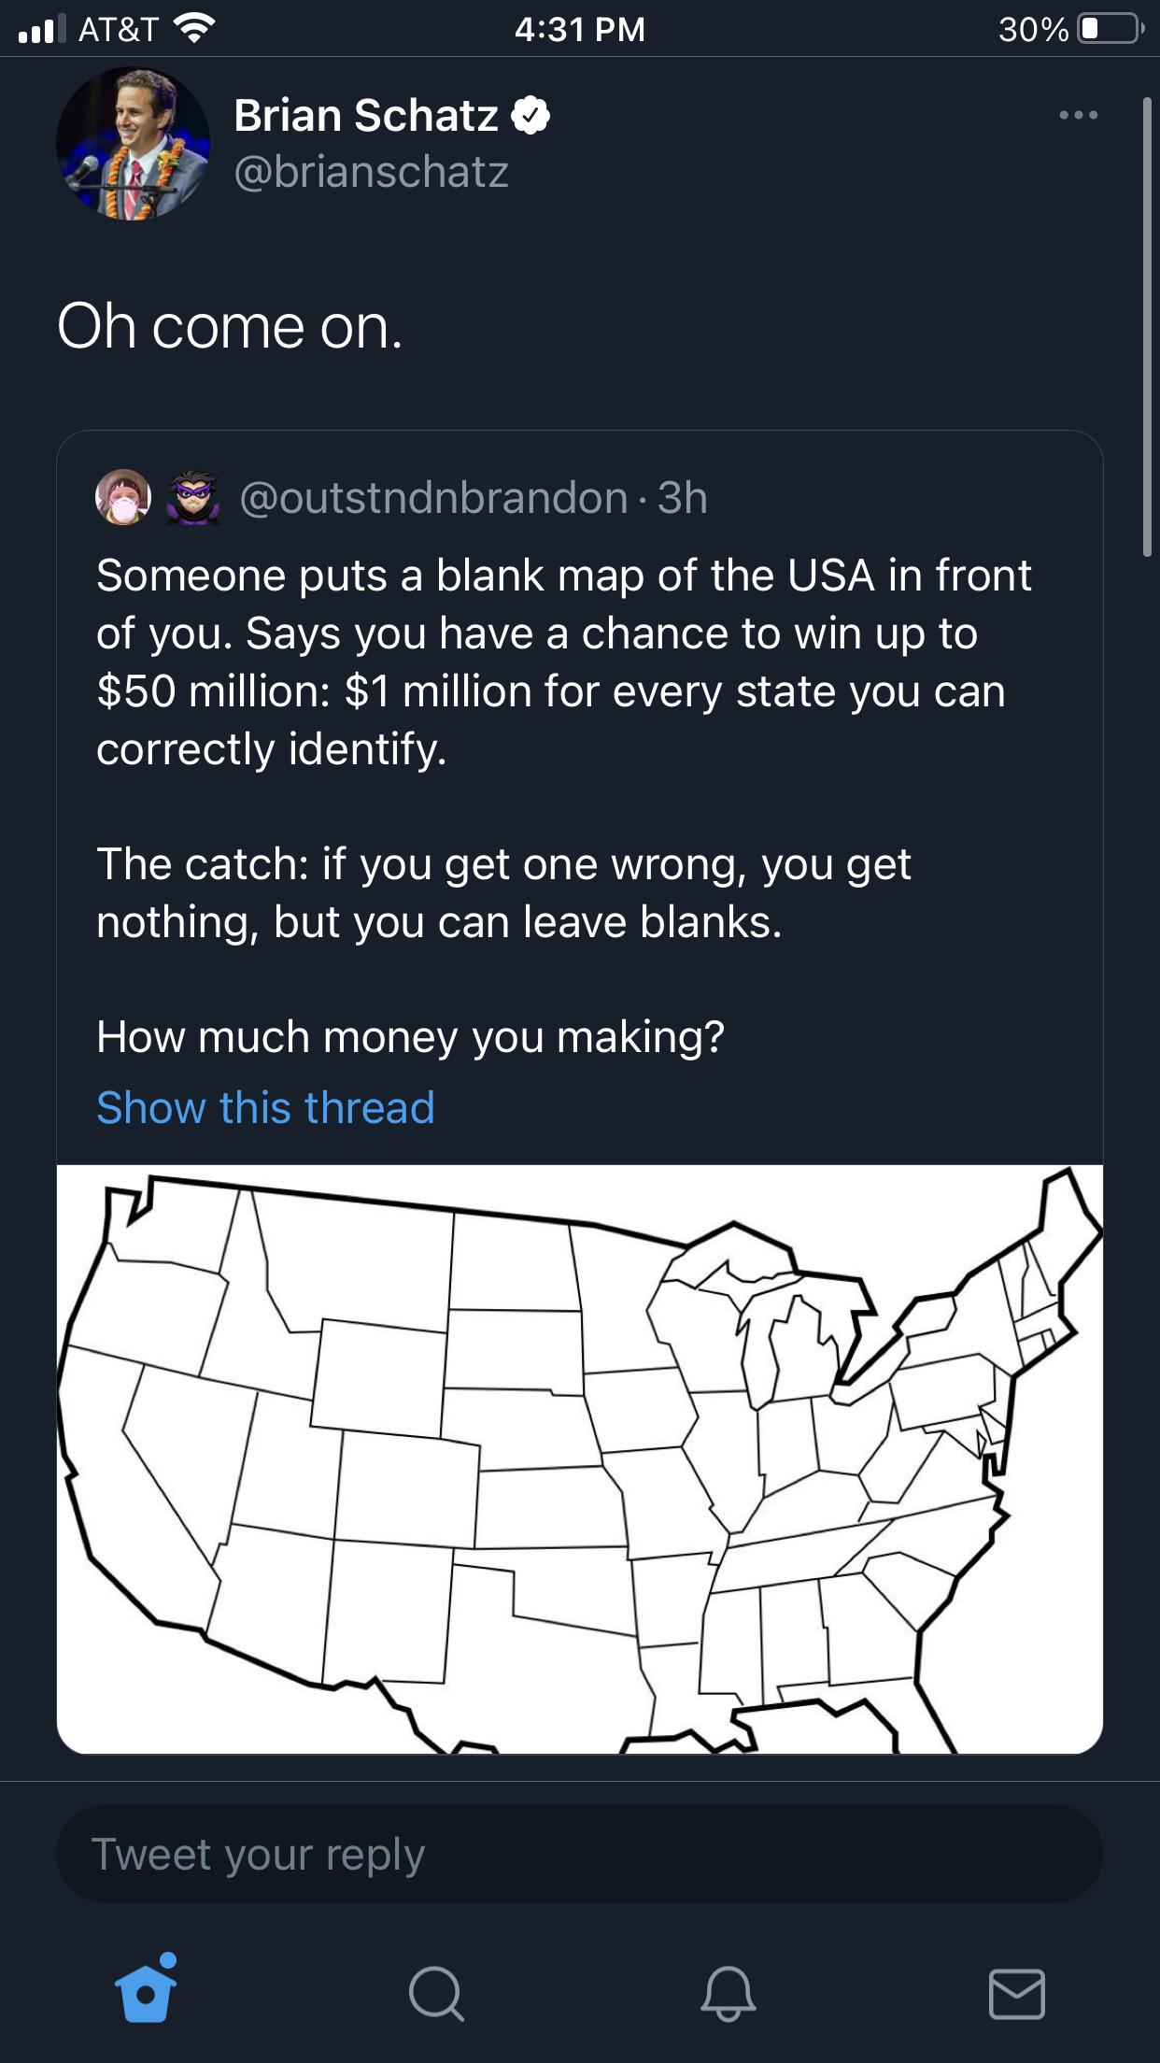Tap the blank USA map image
The height and width of the screenshot is (2063, 1160).
point(579,1458)
